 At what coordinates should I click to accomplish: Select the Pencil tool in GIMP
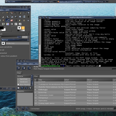[3, 20]
